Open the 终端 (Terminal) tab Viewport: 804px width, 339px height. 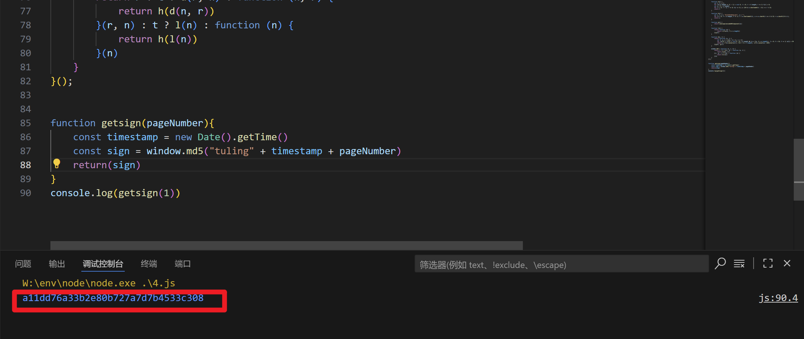[149, 264]
